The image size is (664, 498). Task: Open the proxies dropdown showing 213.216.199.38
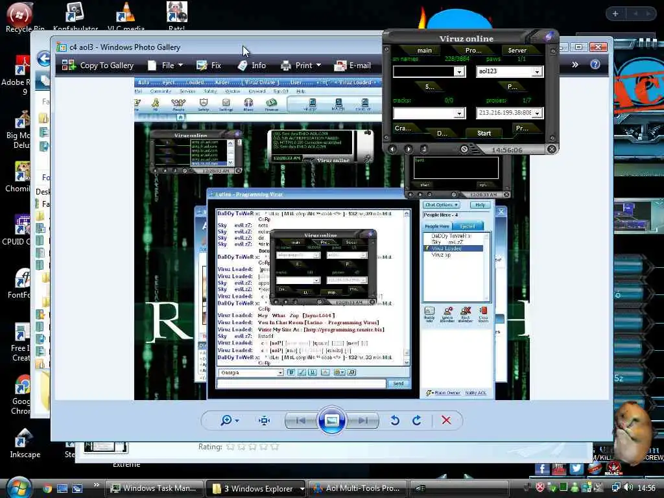pyautogui.click(x=537, y=113)
